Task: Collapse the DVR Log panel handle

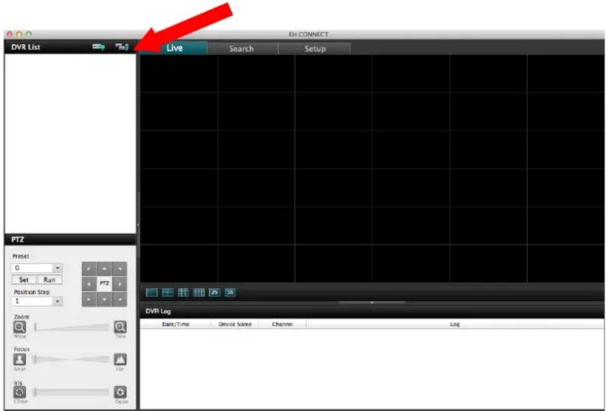Action: (x=372, y=303)
